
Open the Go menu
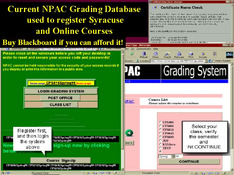click(x=133, y=49)
